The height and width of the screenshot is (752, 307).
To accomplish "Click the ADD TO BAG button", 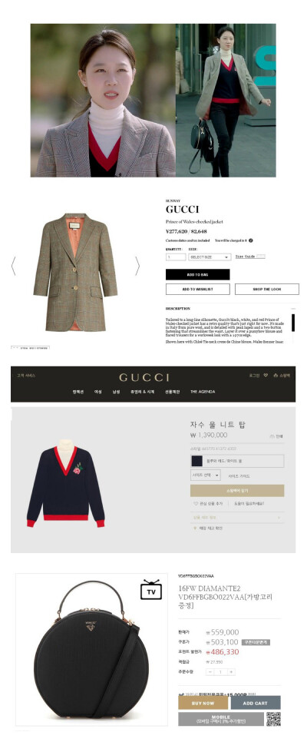I will (198, 274).
